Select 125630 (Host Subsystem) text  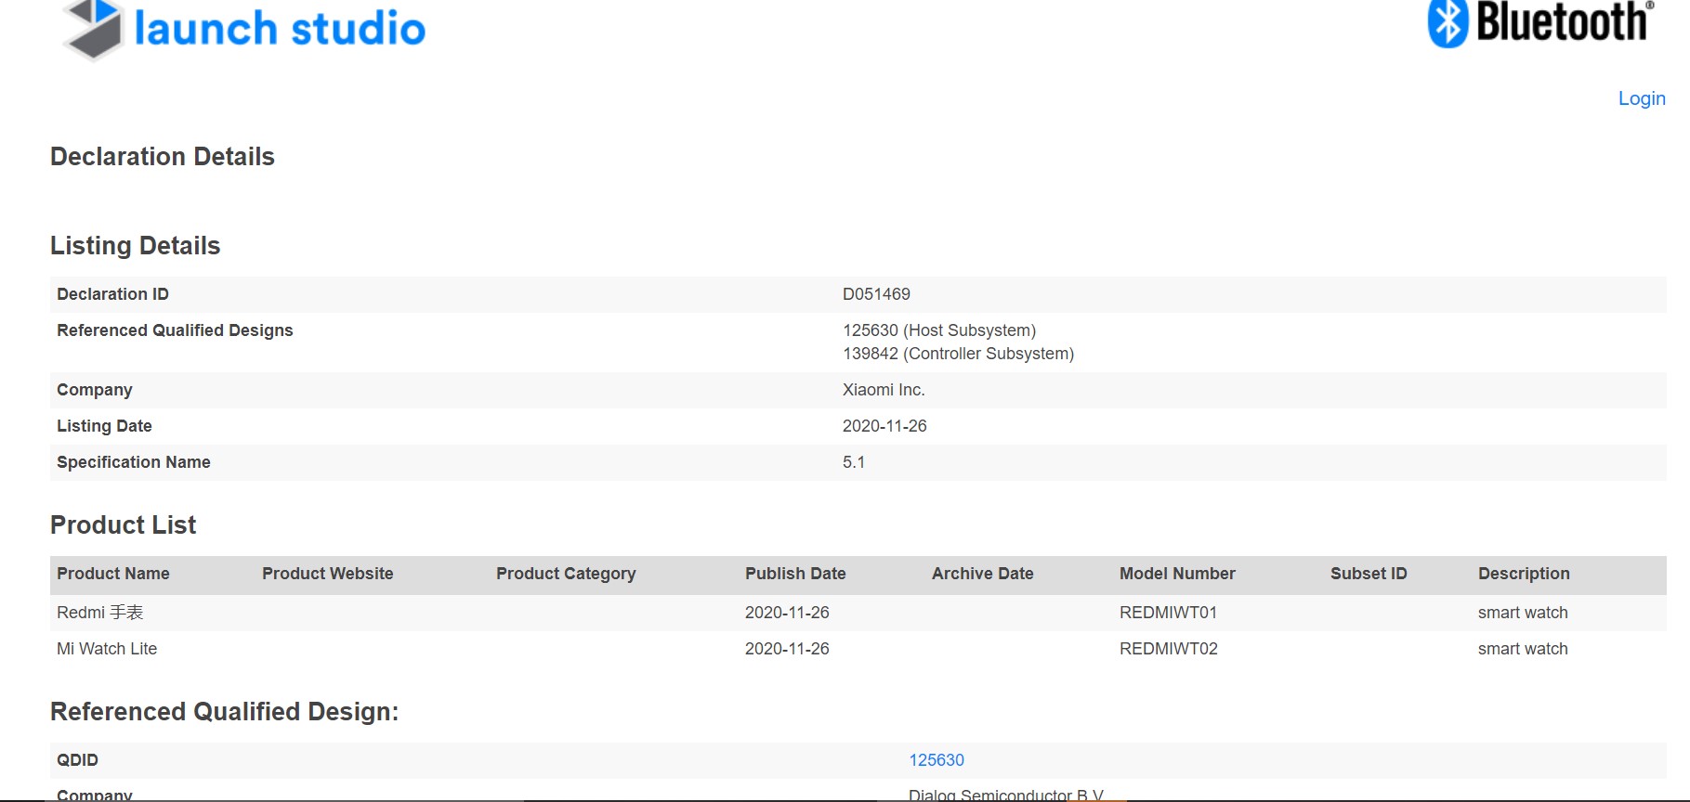[x=939, y=330]
